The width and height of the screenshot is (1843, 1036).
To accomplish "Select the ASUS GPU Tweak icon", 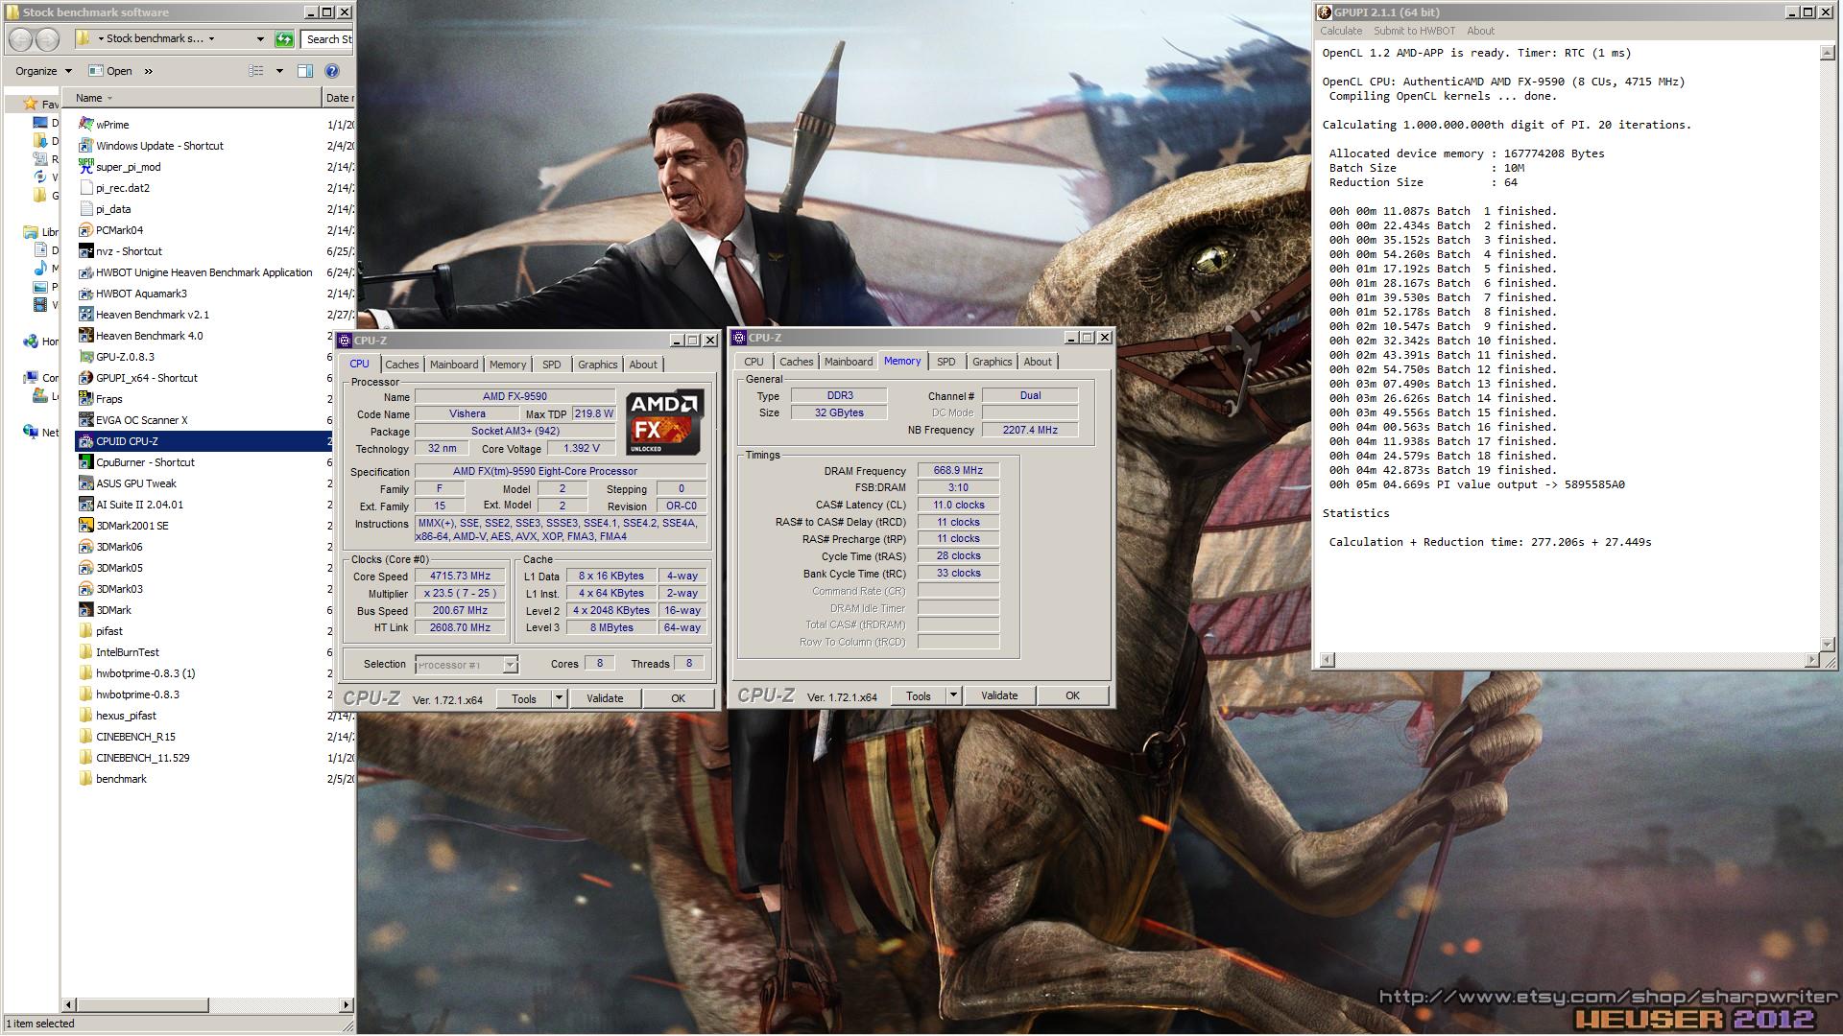I will pyautogui.click(x=86, y=483).
